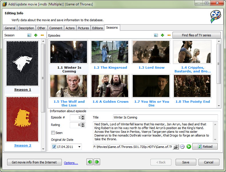Select episode 1.6 A Golden Crown thumbnail
226x172 pixels.
tap(110, 86)
